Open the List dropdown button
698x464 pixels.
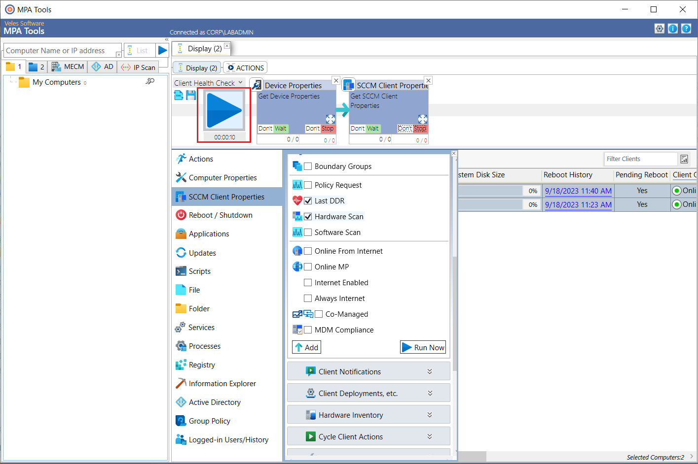tap(140, 50)
